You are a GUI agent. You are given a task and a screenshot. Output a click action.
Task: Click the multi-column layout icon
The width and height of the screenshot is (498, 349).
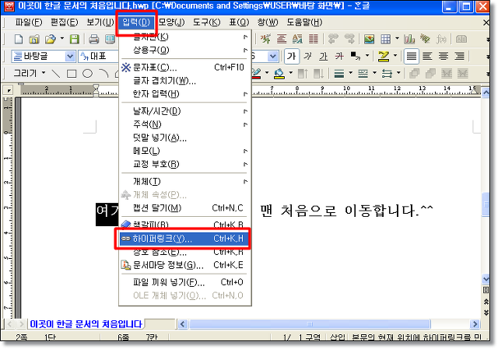coord(314,39)
